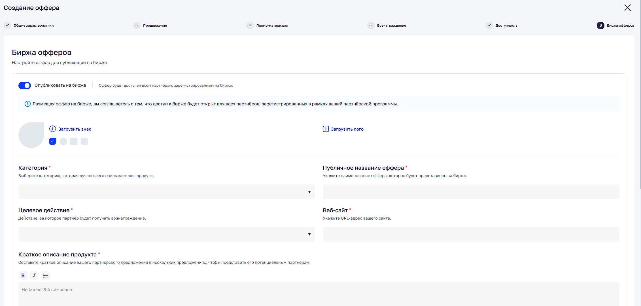Screen dimensions: 641x306
Task: Click the plus icon beside Загрузить лого
Action: pyautogui.click(x=326, y=129)
